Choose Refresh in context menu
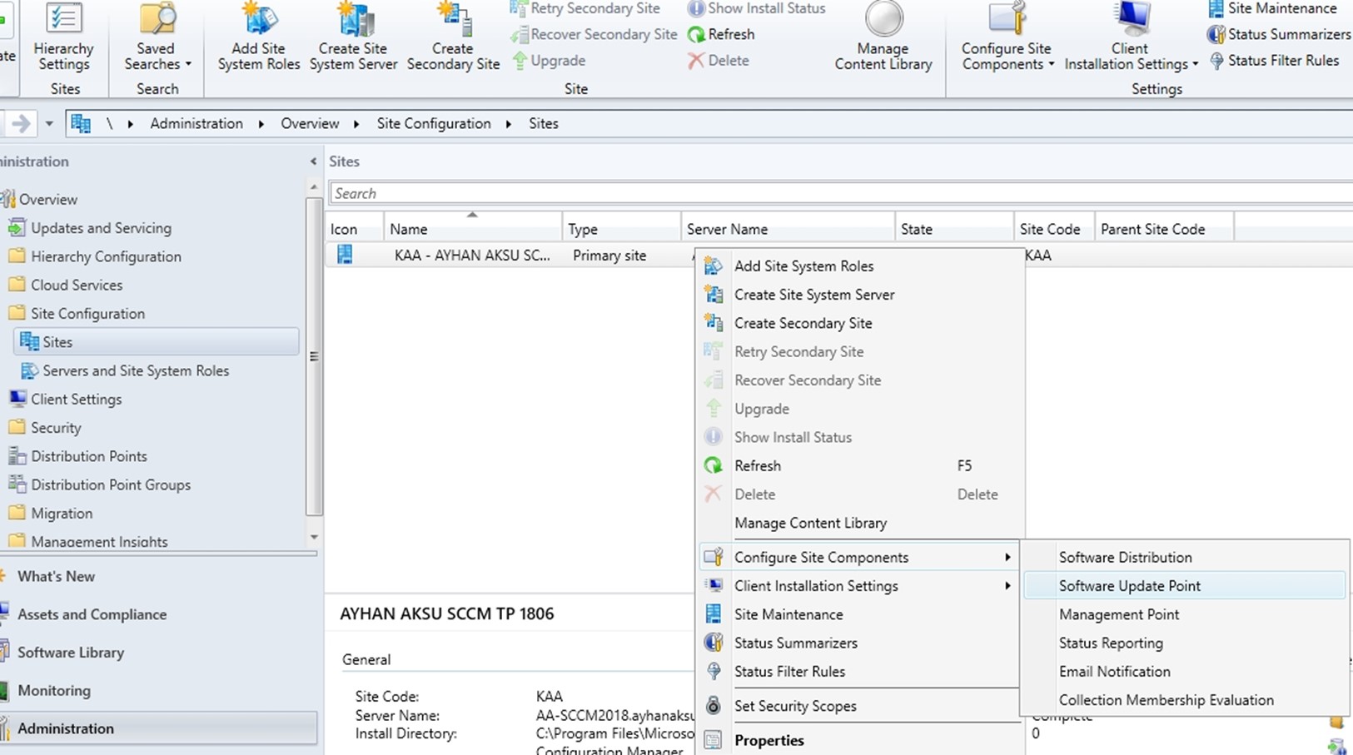The width and height of the screenshot is (1353, 755). 859,466
